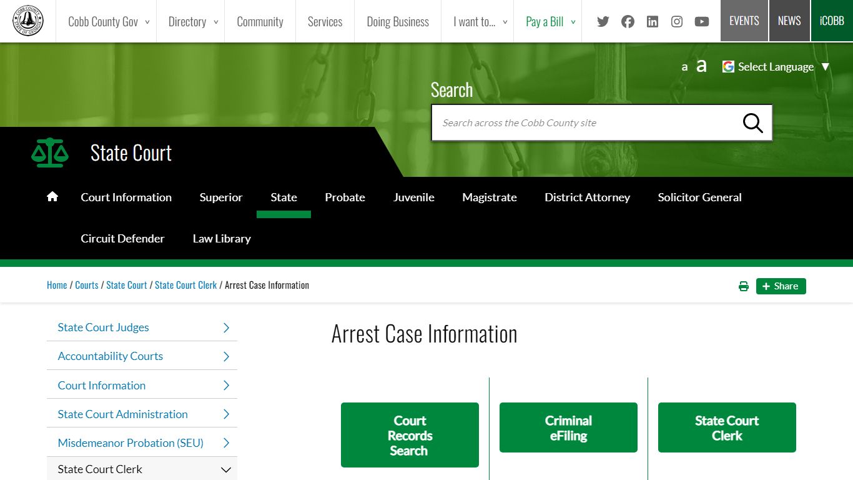Click the NEWS button
853x480 pixels.
click(x=789, y=21)
